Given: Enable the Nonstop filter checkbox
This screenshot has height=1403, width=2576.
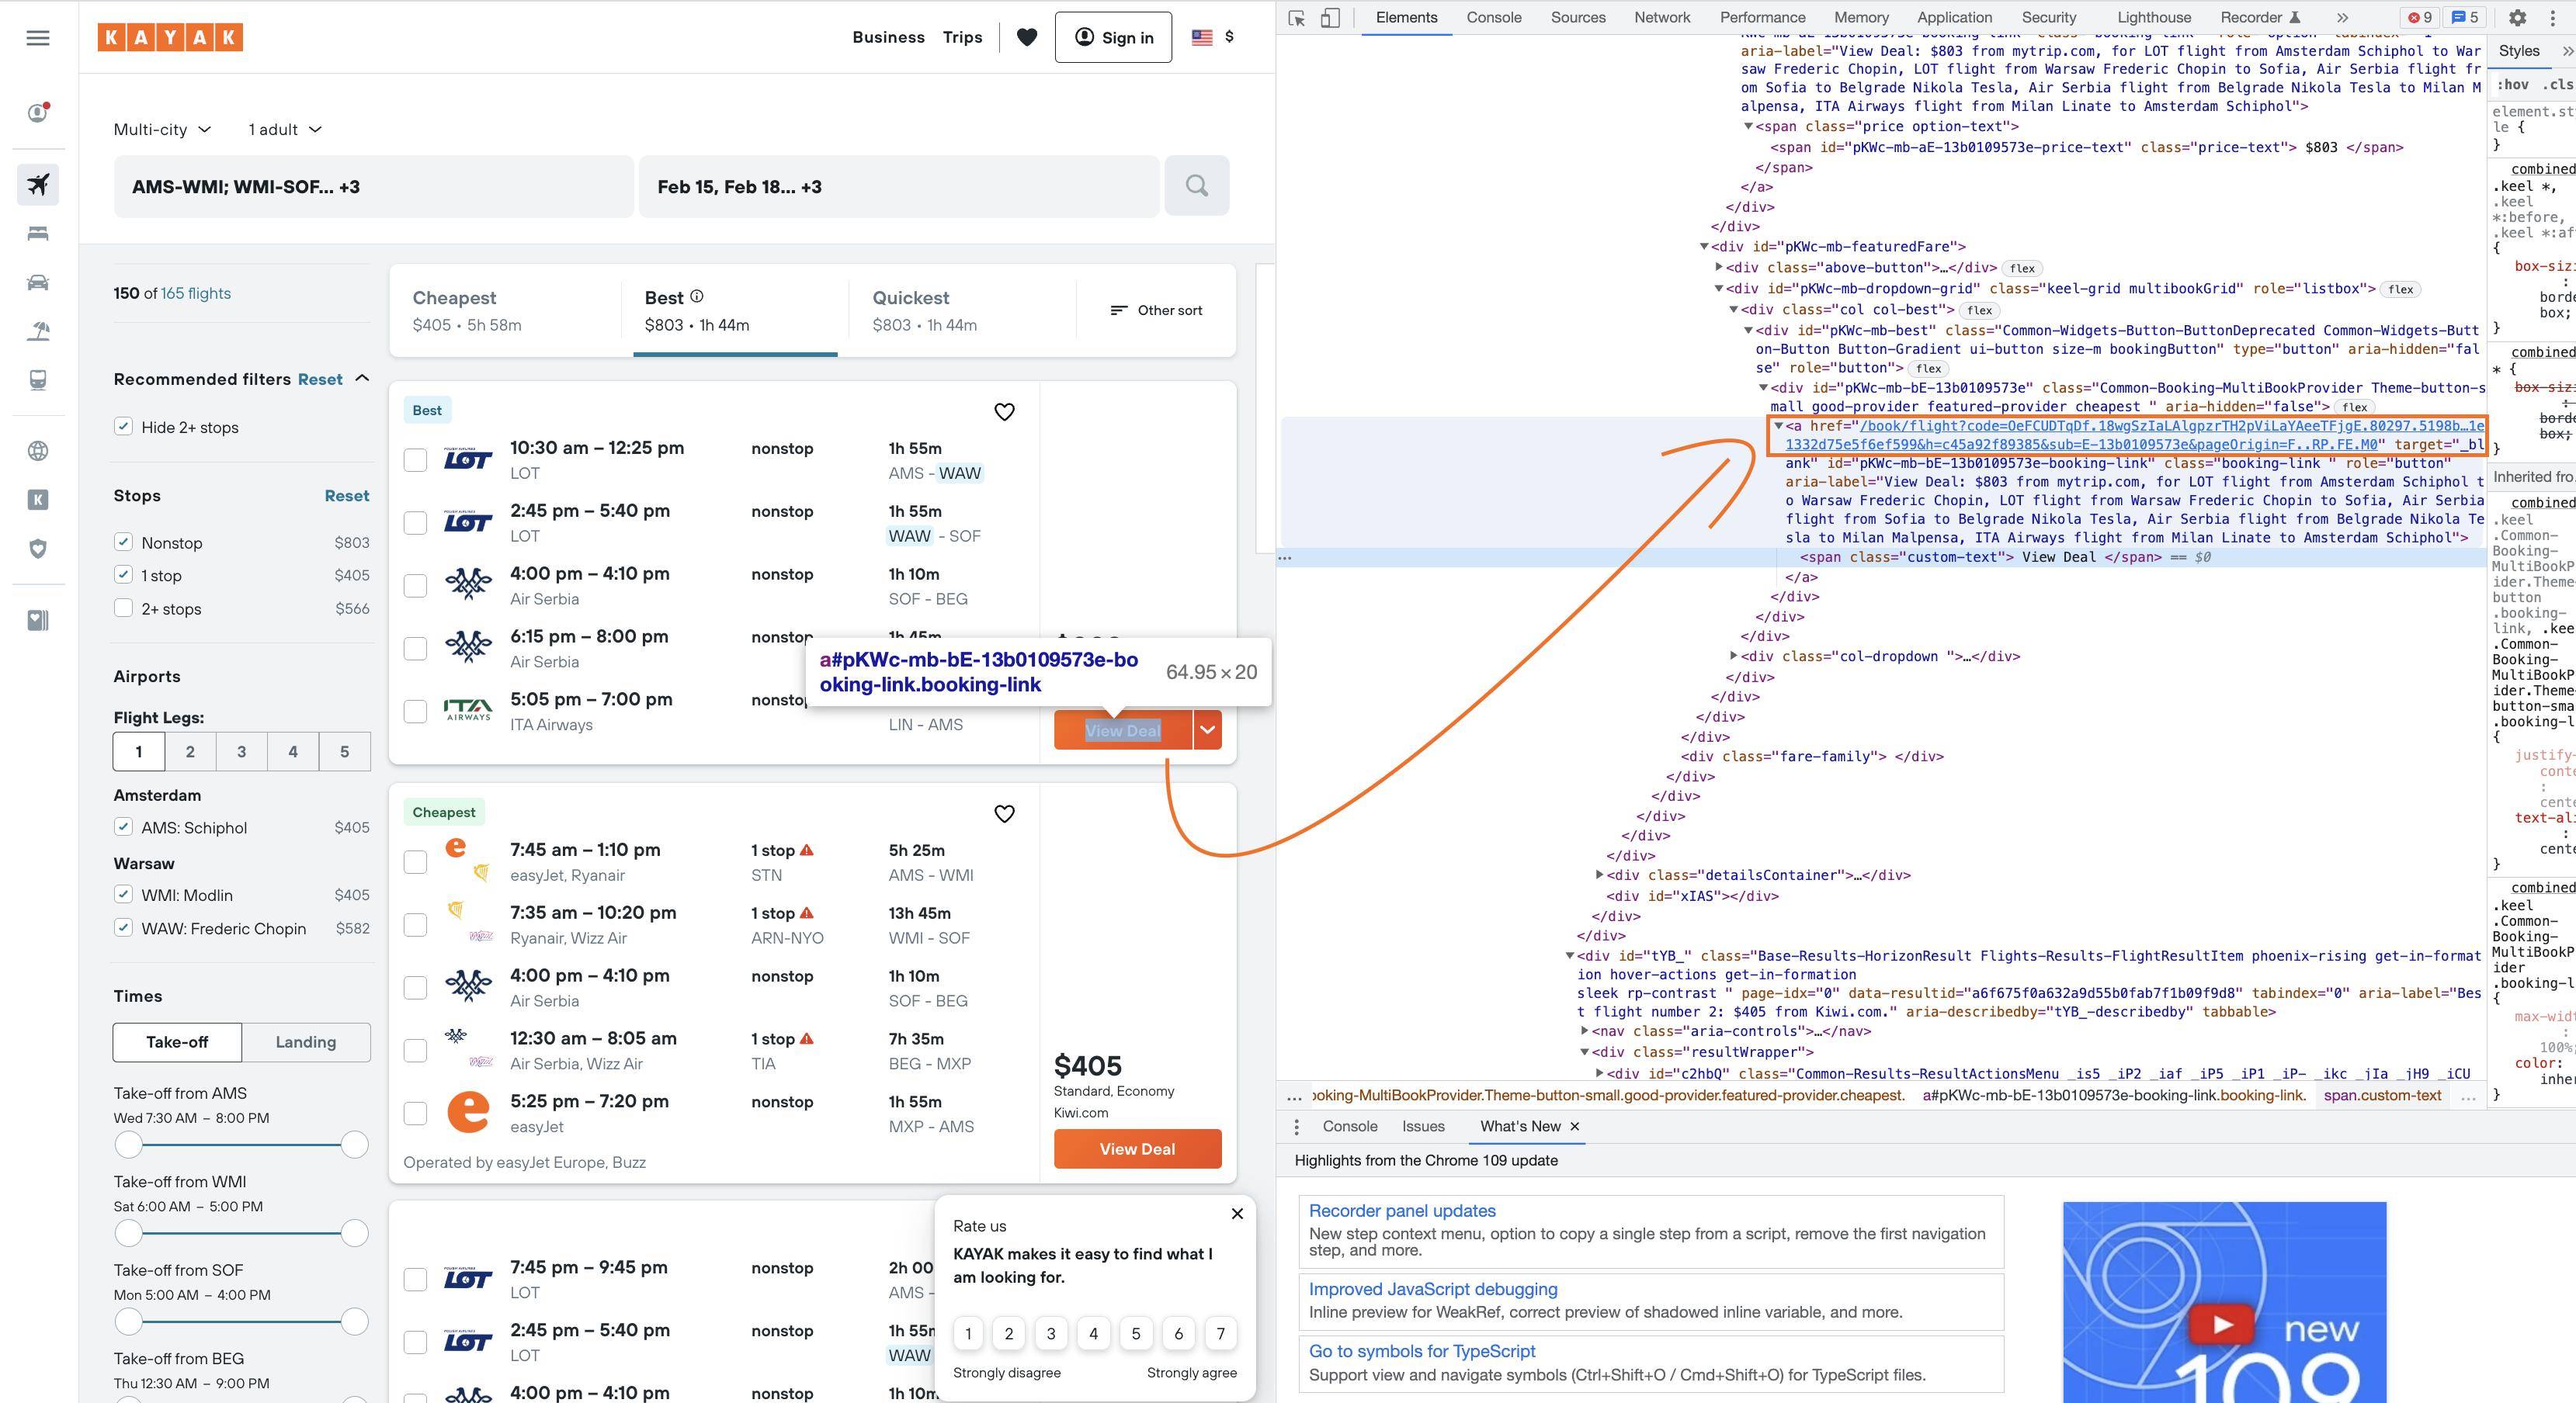Looking at the screenshot, I should (123, 541).
